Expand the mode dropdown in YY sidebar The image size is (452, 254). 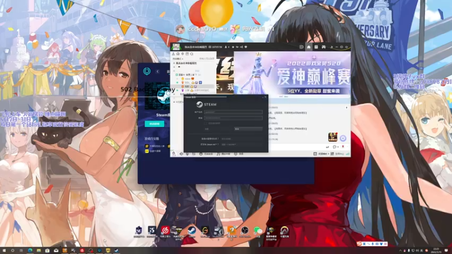tap(178, 59)
